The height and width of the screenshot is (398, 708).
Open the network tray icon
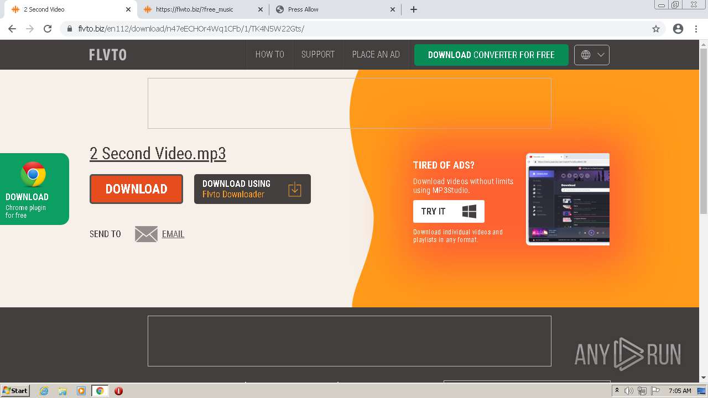click(642, 391)
